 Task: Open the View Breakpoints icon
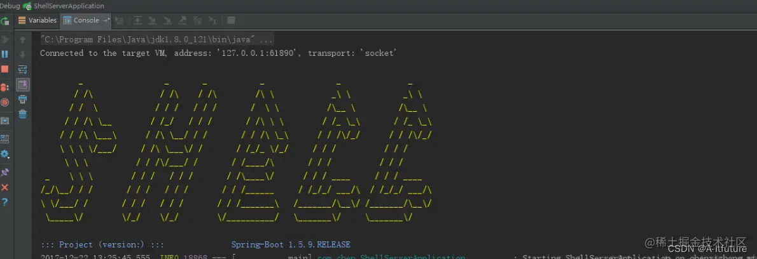[x=4, y=87]
